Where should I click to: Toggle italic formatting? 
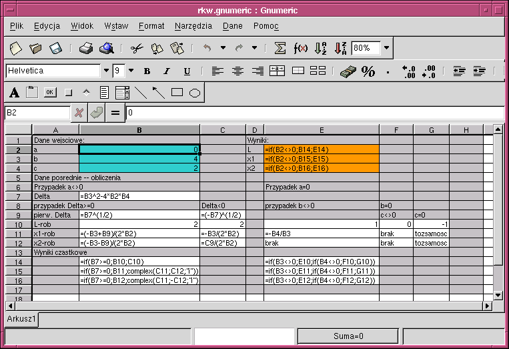click(x=167, y=71)
